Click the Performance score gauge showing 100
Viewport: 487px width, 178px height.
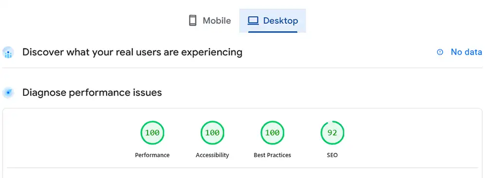(x=152, y=133)
